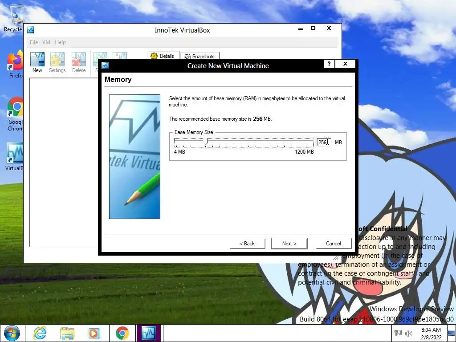Click the Delete VM toolbar icon

[79, 62]
